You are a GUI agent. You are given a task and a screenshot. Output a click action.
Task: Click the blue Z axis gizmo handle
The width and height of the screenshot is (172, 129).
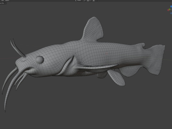click(x=171, y=6)
